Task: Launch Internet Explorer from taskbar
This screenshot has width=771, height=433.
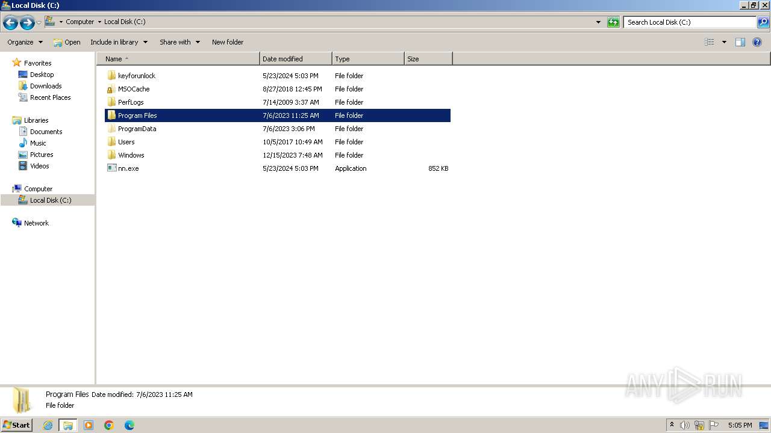Action: pos(48,425)
